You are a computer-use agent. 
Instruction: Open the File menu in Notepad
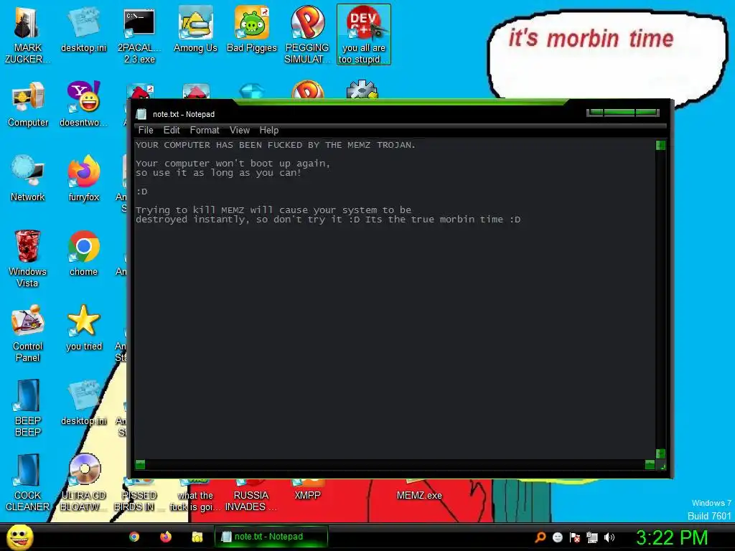(x=146, y=131)
